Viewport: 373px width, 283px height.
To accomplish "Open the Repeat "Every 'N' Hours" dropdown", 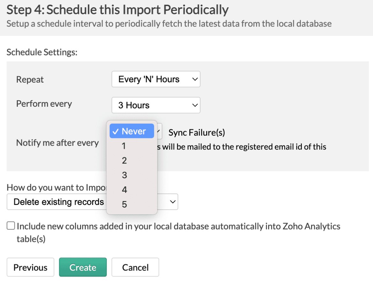I will 156,79.
